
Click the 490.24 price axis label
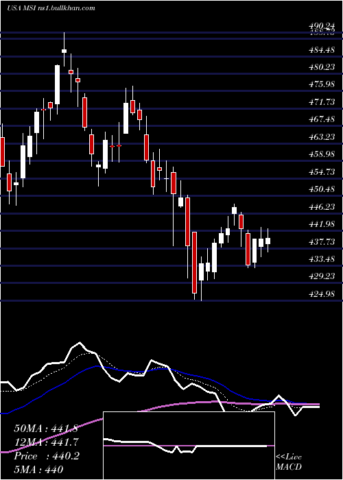[x=322, y=26]
